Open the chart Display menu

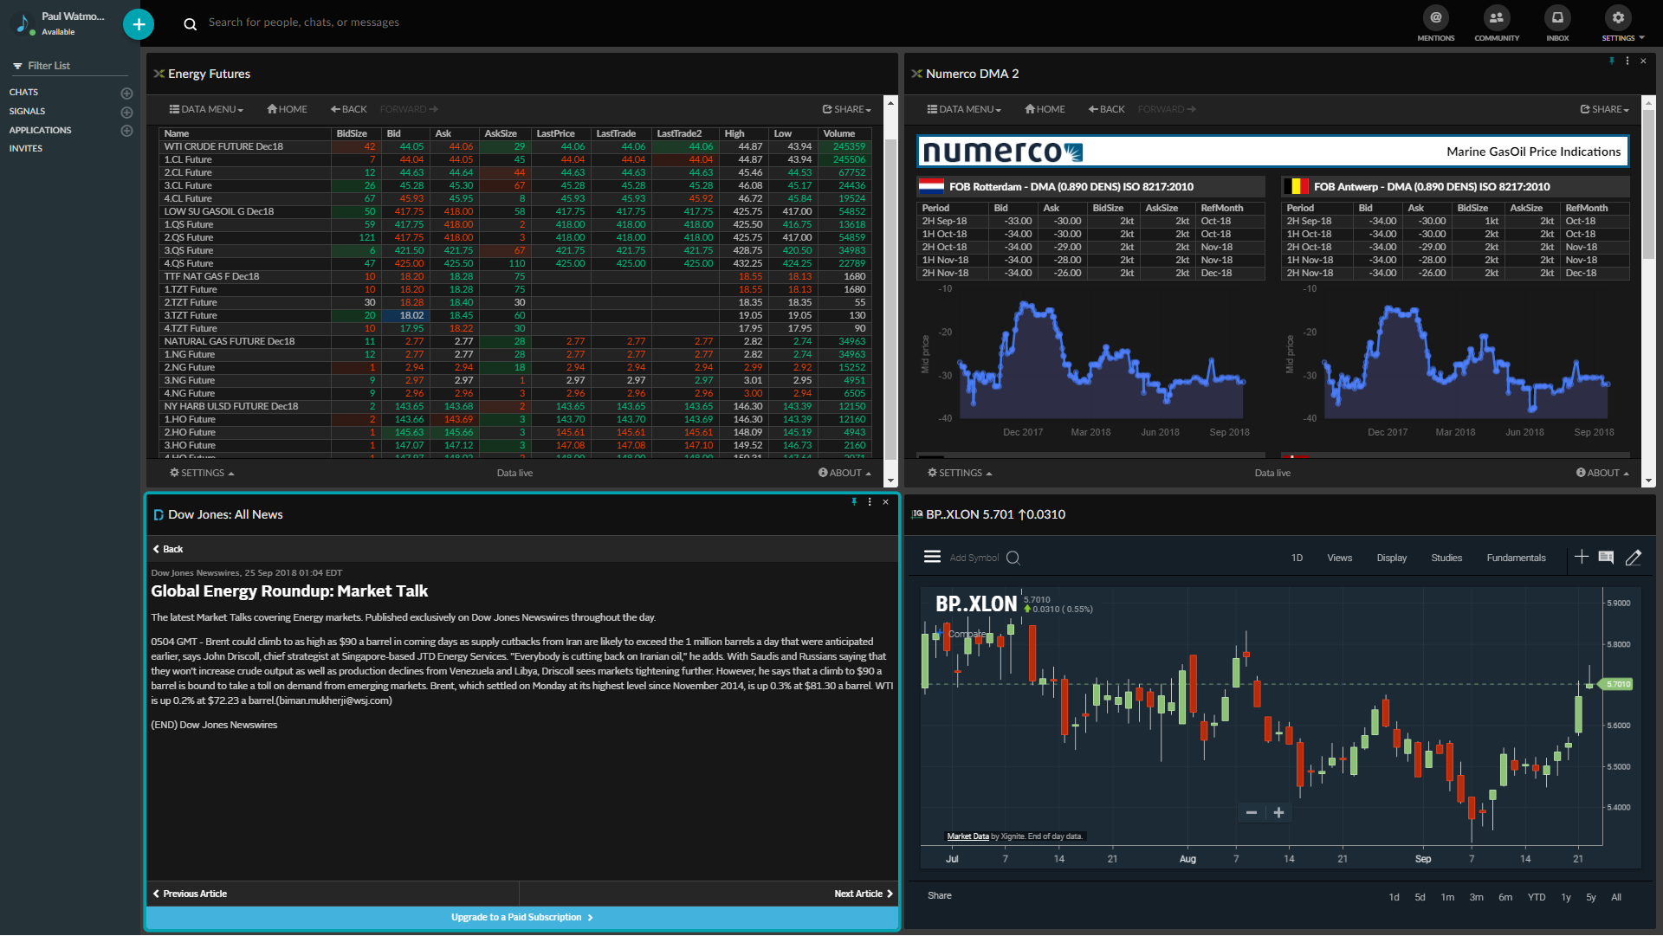pyautogui.click(x=1391, y=558)
